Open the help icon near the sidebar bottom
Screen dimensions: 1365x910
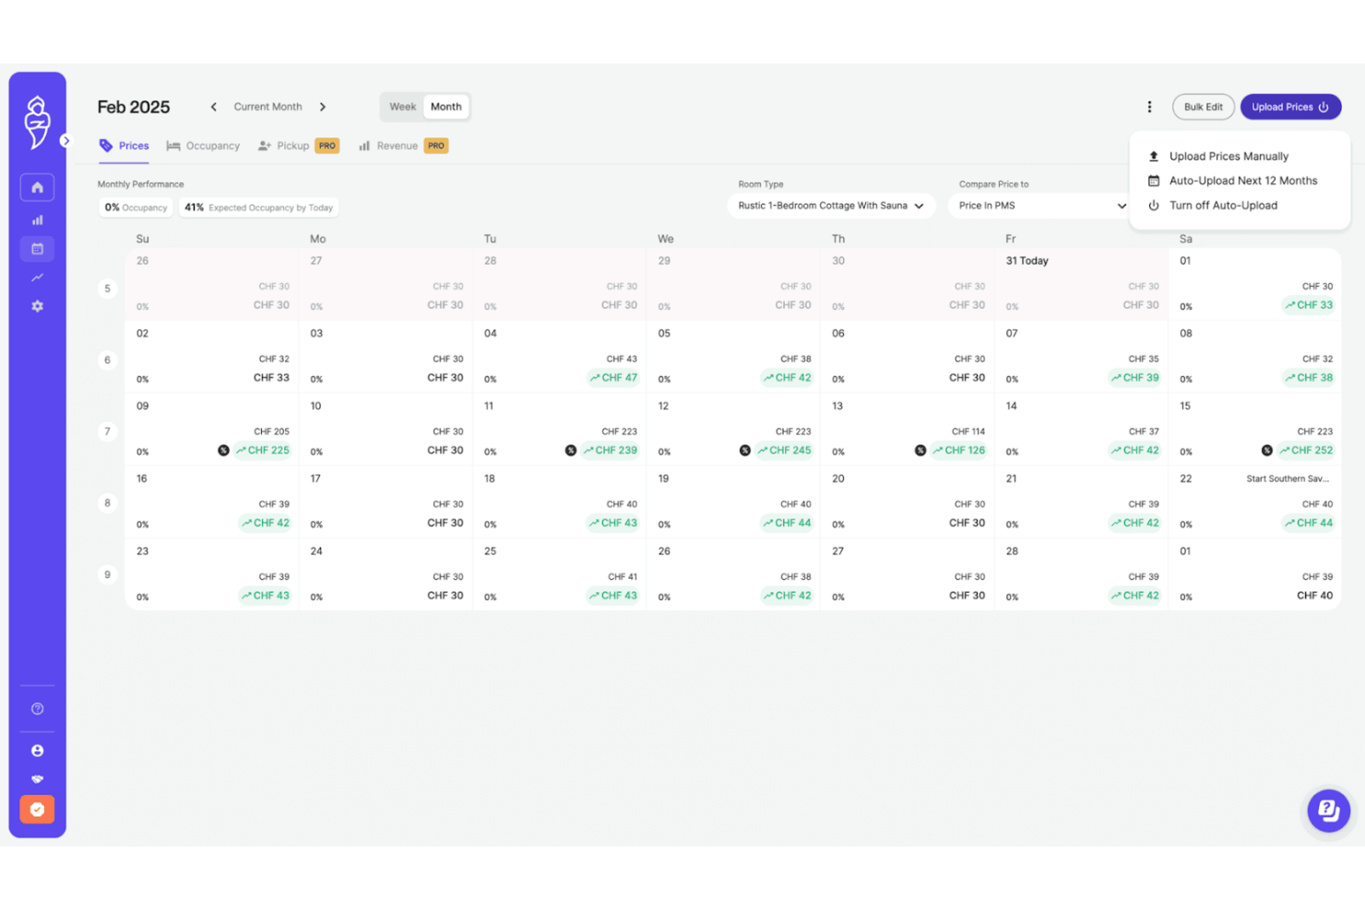coord(37,708)
